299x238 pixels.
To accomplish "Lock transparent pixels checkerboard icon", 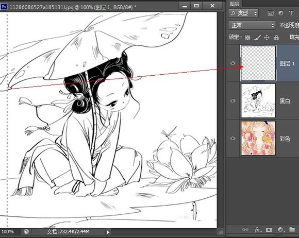I will click(x=247, y=38).
